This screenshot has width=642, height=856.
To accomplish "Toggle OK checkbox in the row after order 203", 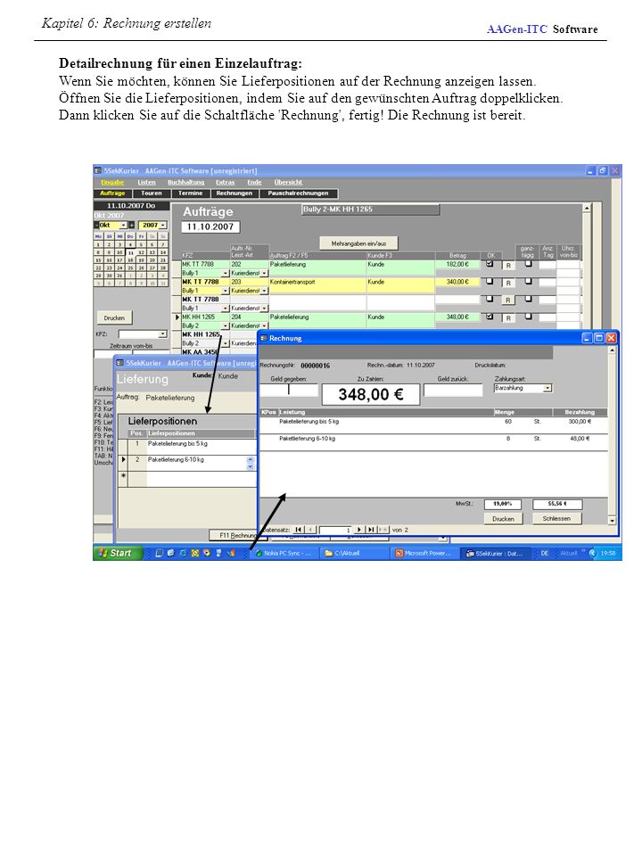I will click(x=490, y=299).
